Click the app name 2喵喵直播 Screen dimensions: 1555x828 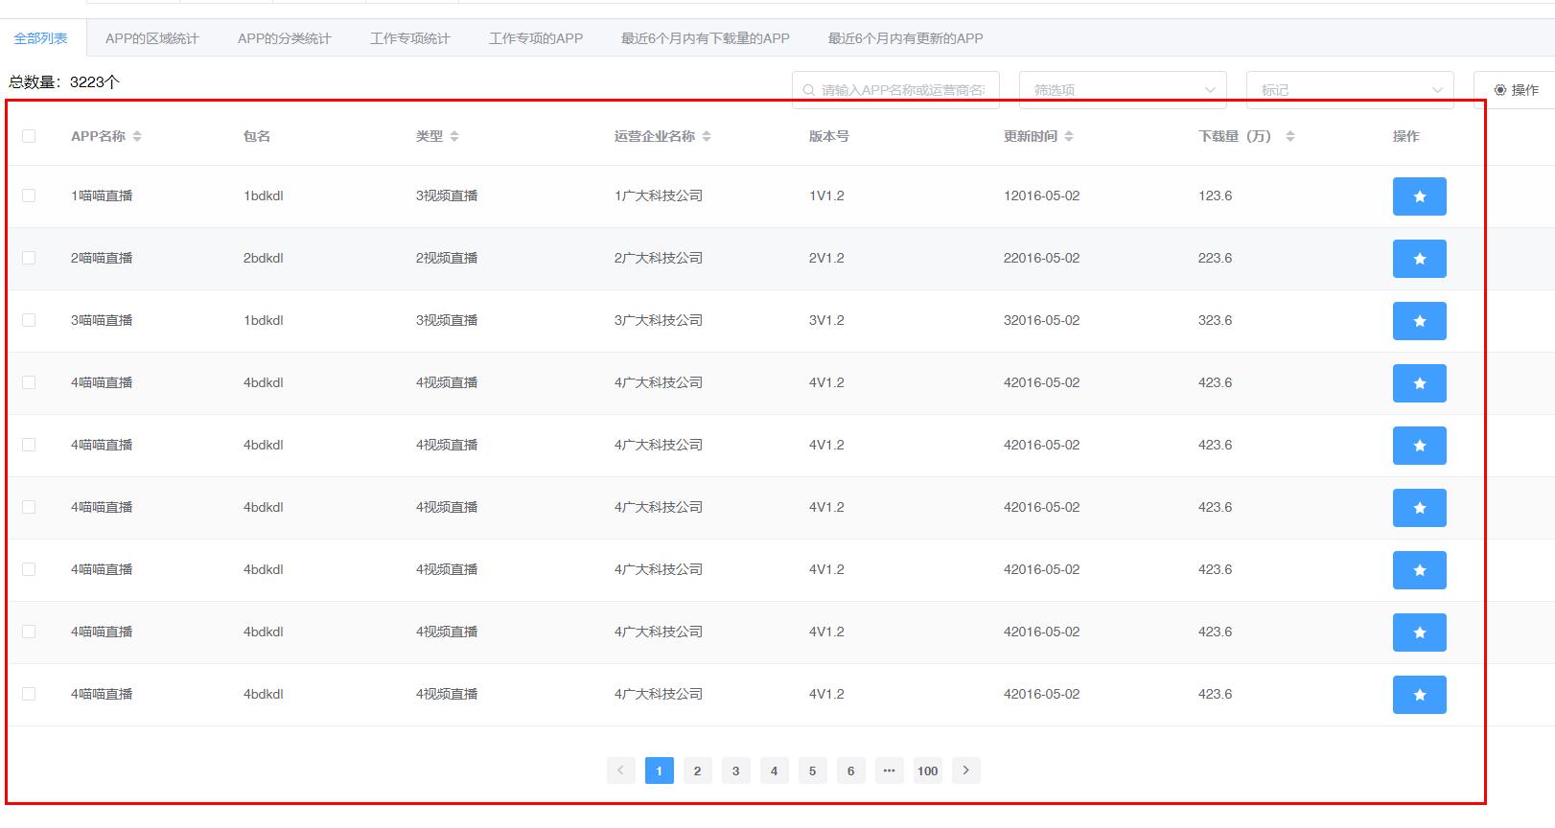(102, 258)
